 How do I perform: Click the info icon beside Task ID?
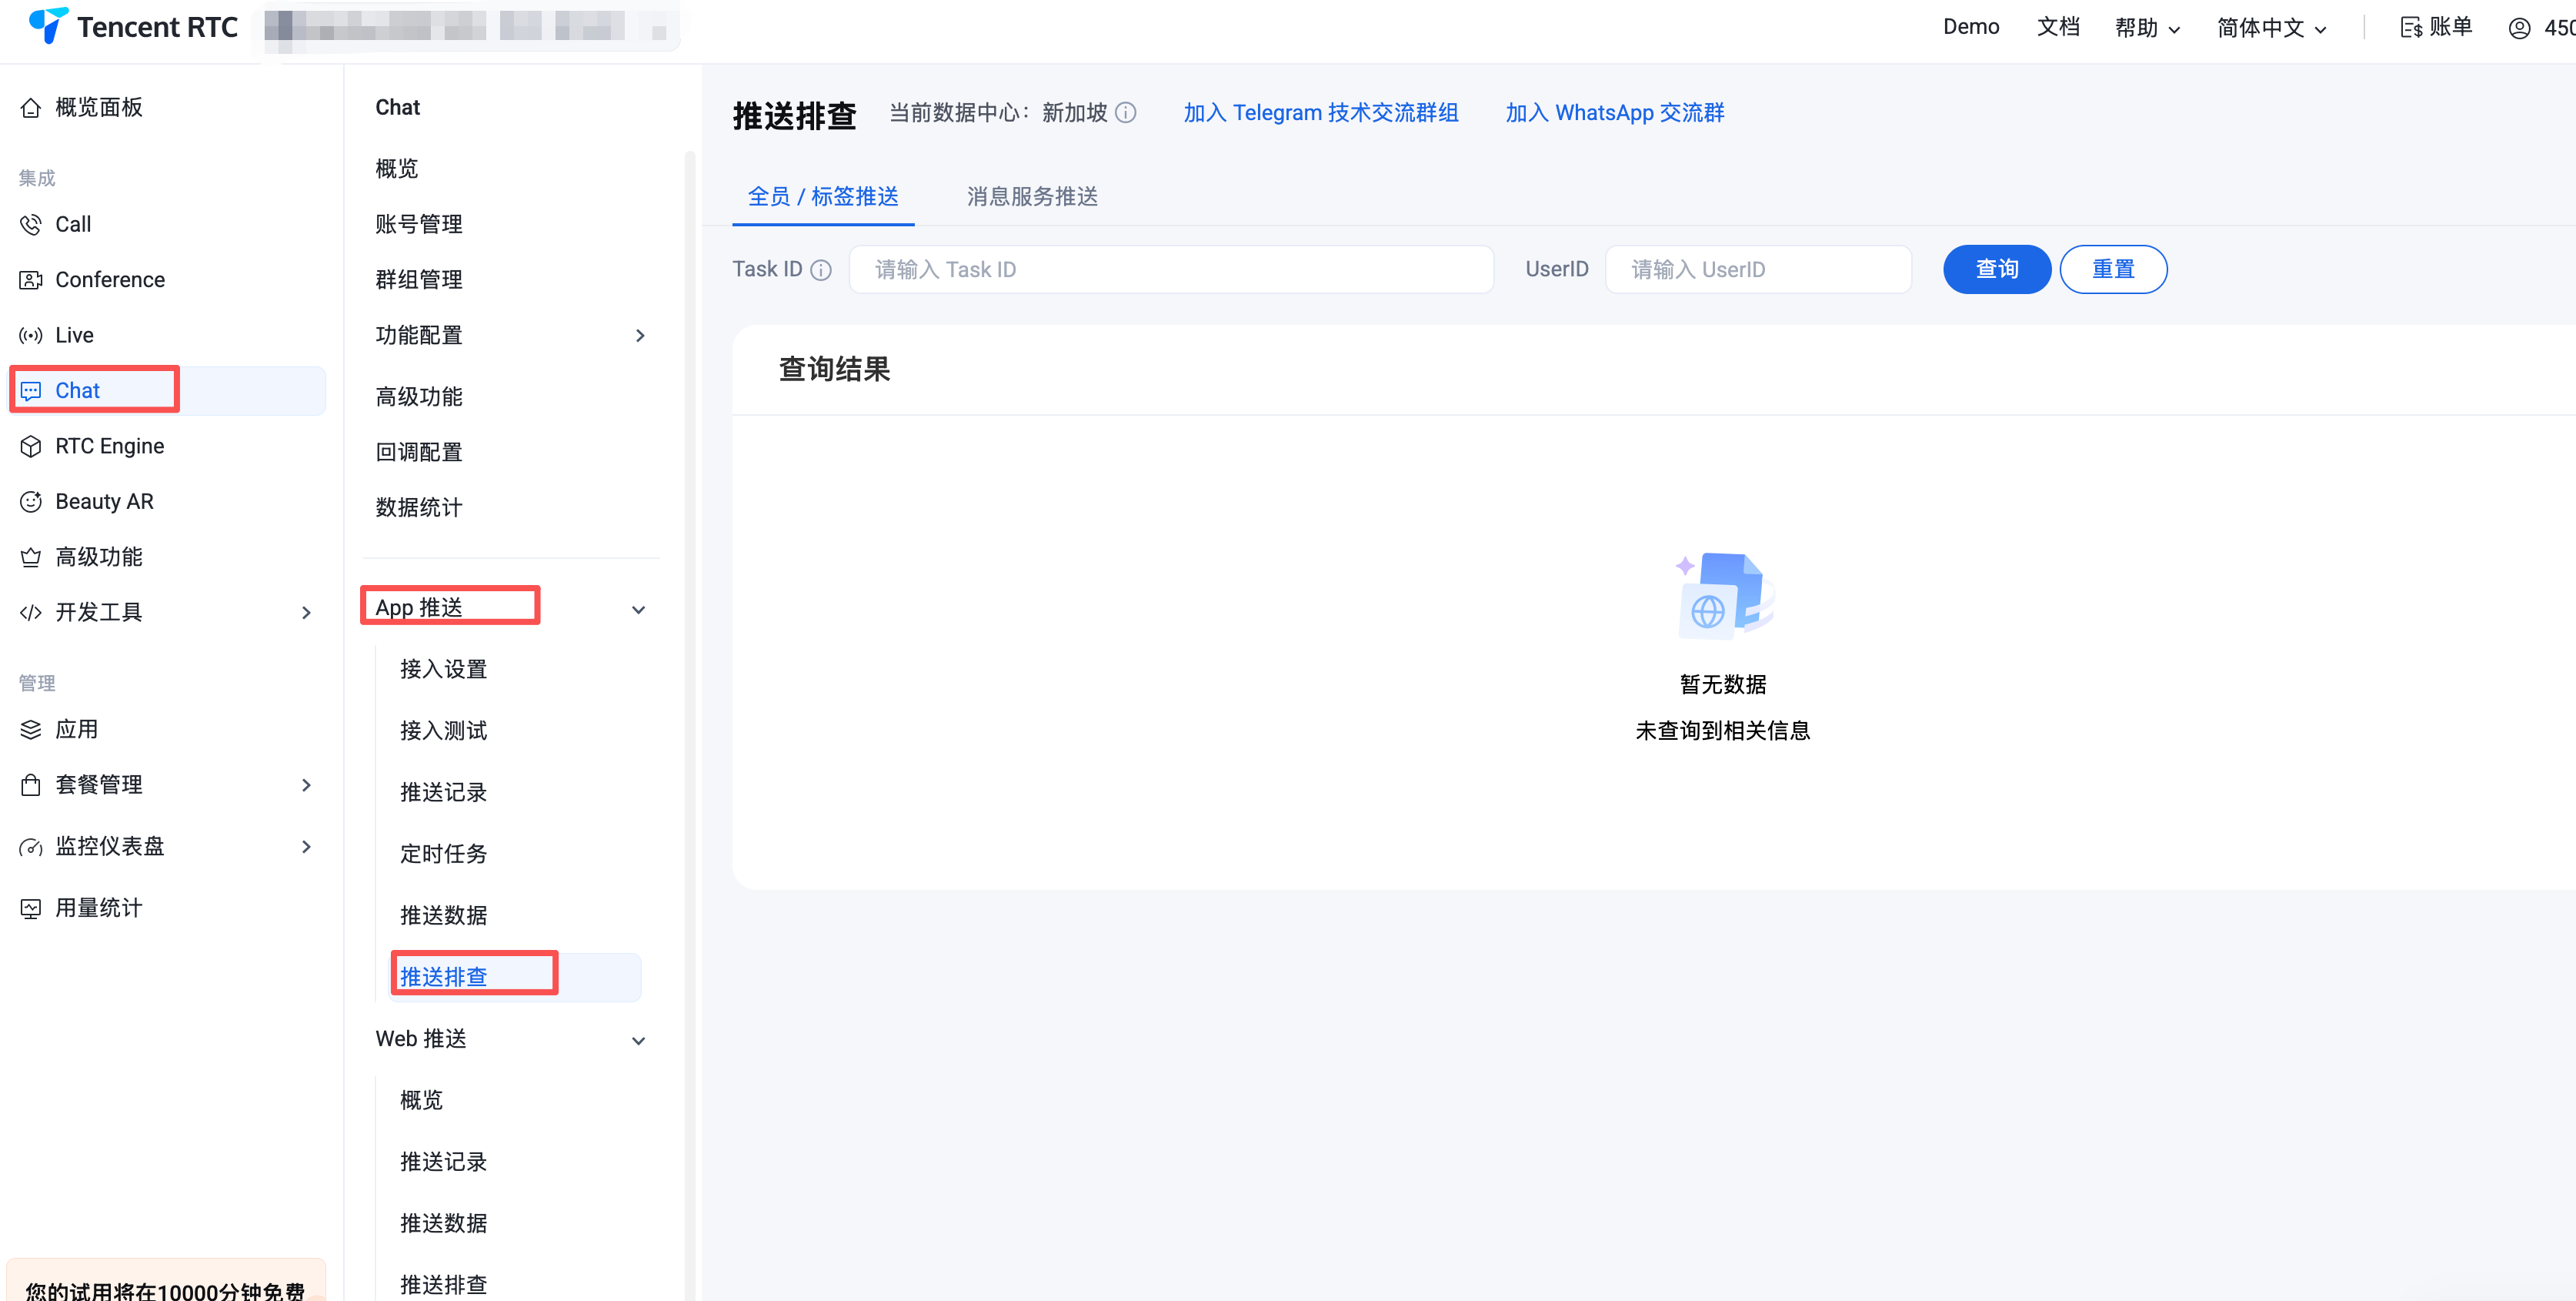pyautogui.click(x=821, y=270)
